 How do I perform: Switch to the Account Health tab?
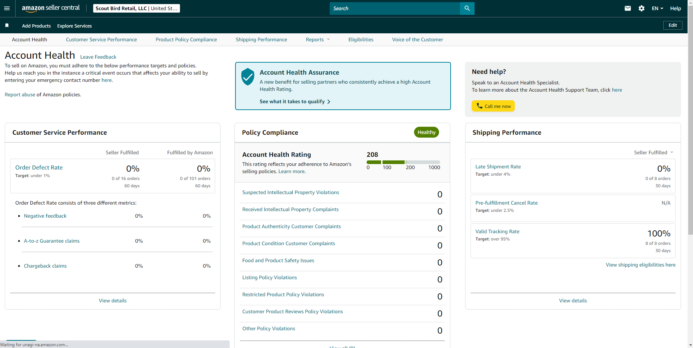click(x=29, y=39)
